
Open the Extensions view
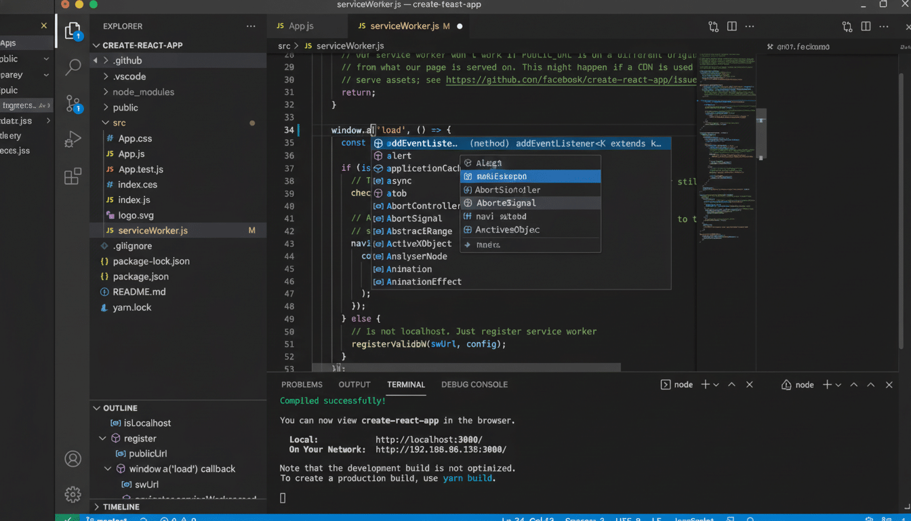pos(73,174)
